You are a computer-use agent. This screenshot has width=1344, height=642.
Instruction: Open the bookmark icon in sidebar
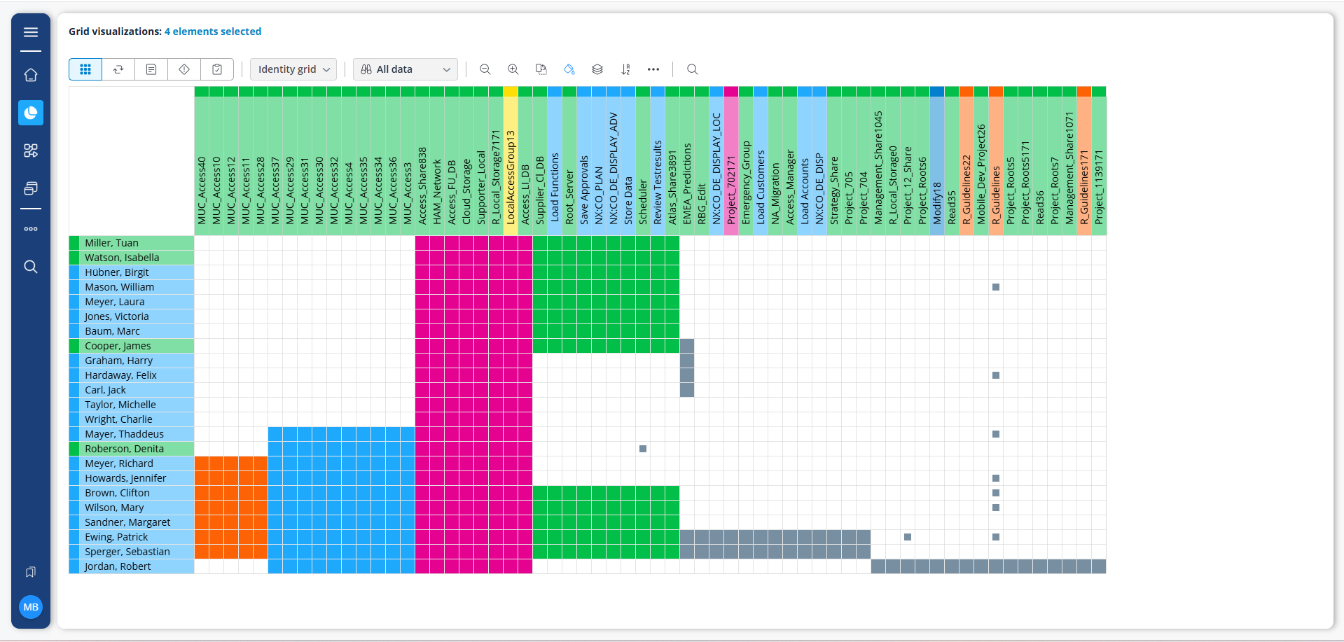point(31,572)
